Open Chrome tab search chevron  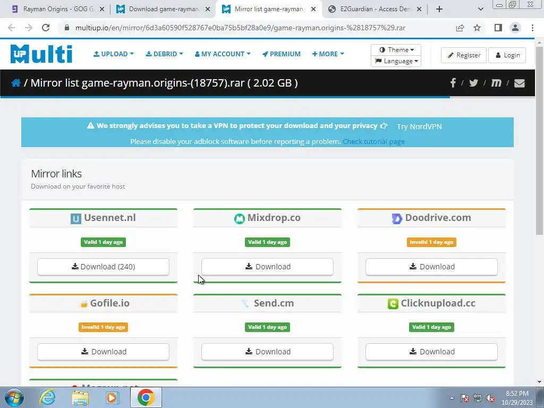[480, 9]
